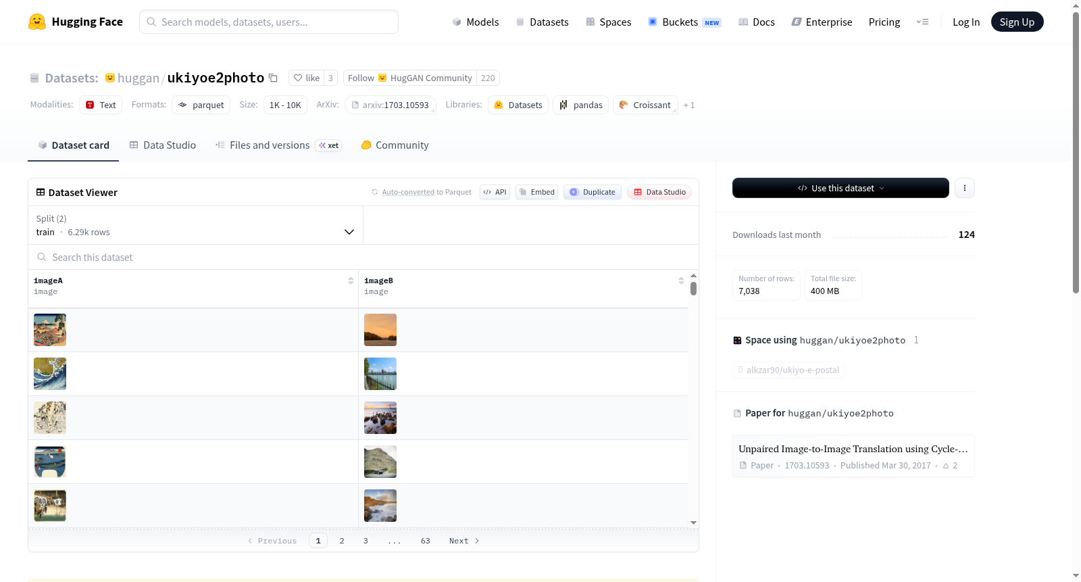Open the dataset title ukiyoe2photo

click(216, 78)
